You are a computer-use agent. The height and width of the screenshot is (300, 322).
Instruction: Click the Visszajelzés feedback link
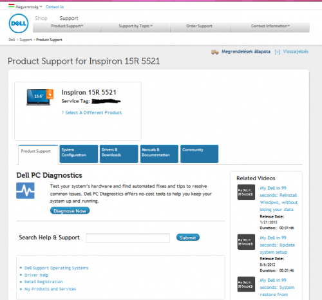click(296, 52)
